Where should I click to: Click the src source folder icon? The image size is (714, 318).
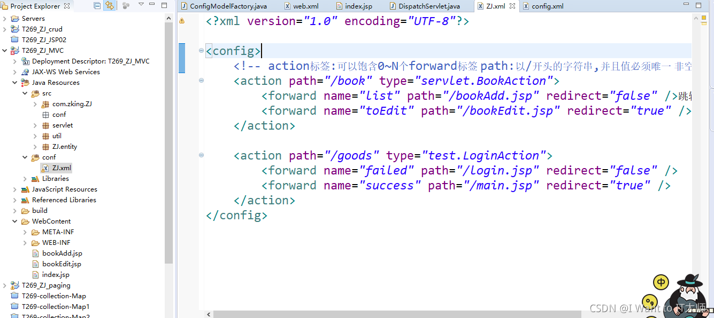(35, 93)
